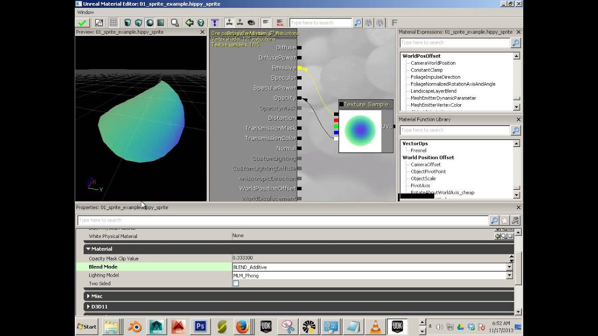
Task: Click magnifier icon beside Function Library search
Action: pyautogui.click(x=516, y=130)
